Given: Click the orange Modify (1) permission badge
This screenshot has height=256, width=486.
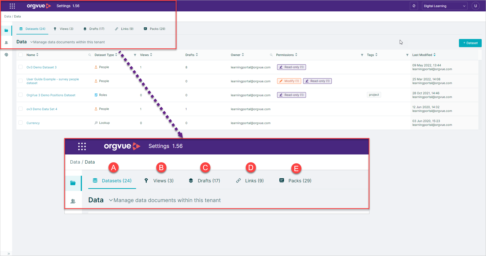Looking at the screenshot, I should 289,81.
